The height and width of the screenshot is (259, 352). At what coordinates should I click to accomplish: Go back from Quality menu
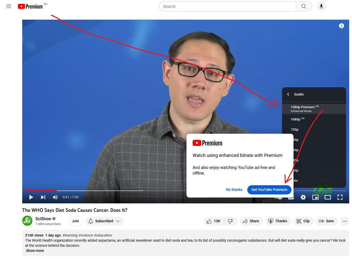[x=288, y=94]
